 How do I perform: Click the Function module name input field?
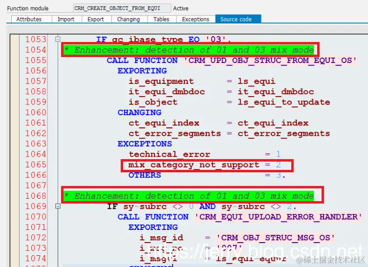point(122,8)
